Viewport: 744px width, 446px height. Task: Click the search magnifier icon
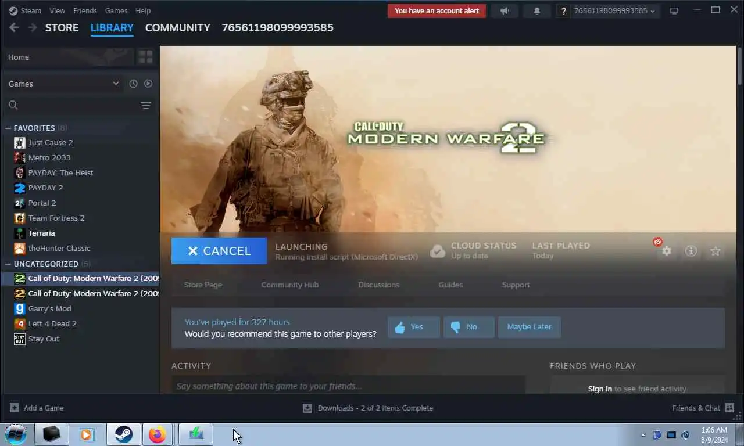(13, 105)
